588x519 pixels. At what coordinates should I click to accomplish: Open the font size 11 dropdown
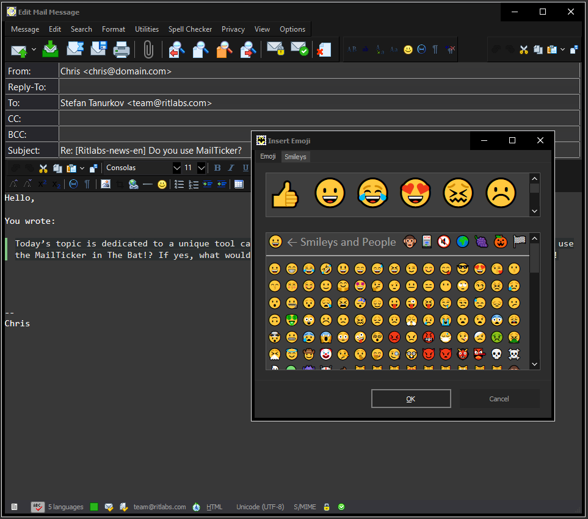[x=201, y=168]
